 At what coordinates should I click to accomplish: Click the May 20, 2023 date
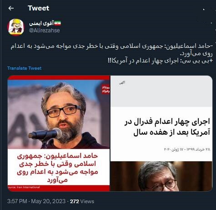(x=48, y=201)
